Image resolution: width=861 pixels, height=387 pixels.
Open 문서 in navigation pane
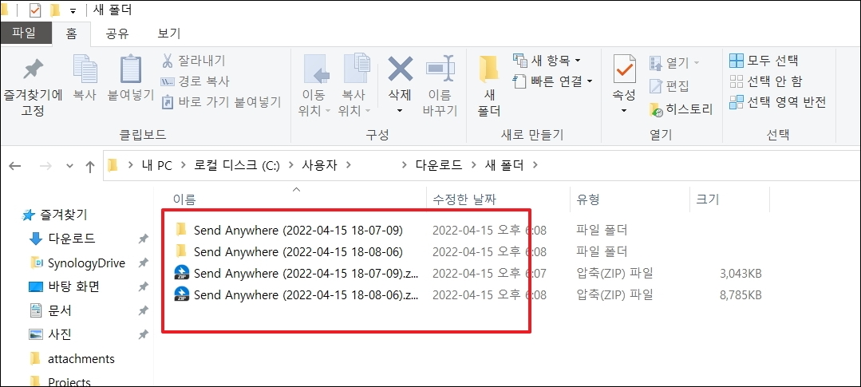tap(59, 310)
